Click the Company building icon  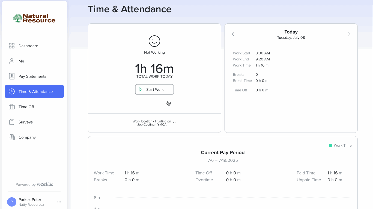point(12,137)
